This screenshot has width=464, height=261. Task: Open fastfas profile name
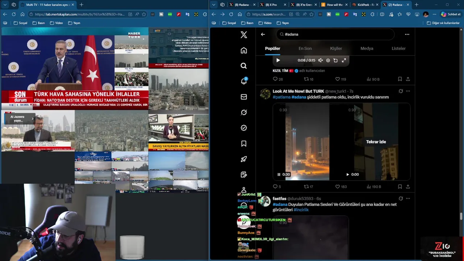[x=279, y=199]
